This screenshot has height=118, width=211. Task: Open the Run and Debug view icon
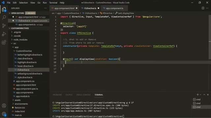4,34
